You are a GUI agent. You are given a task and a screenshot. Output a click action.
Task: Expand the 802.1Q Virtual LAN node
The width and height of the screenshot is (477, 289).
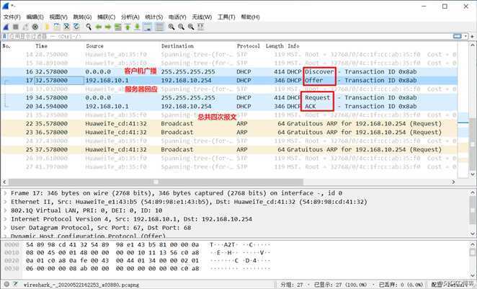pos(5,210)
